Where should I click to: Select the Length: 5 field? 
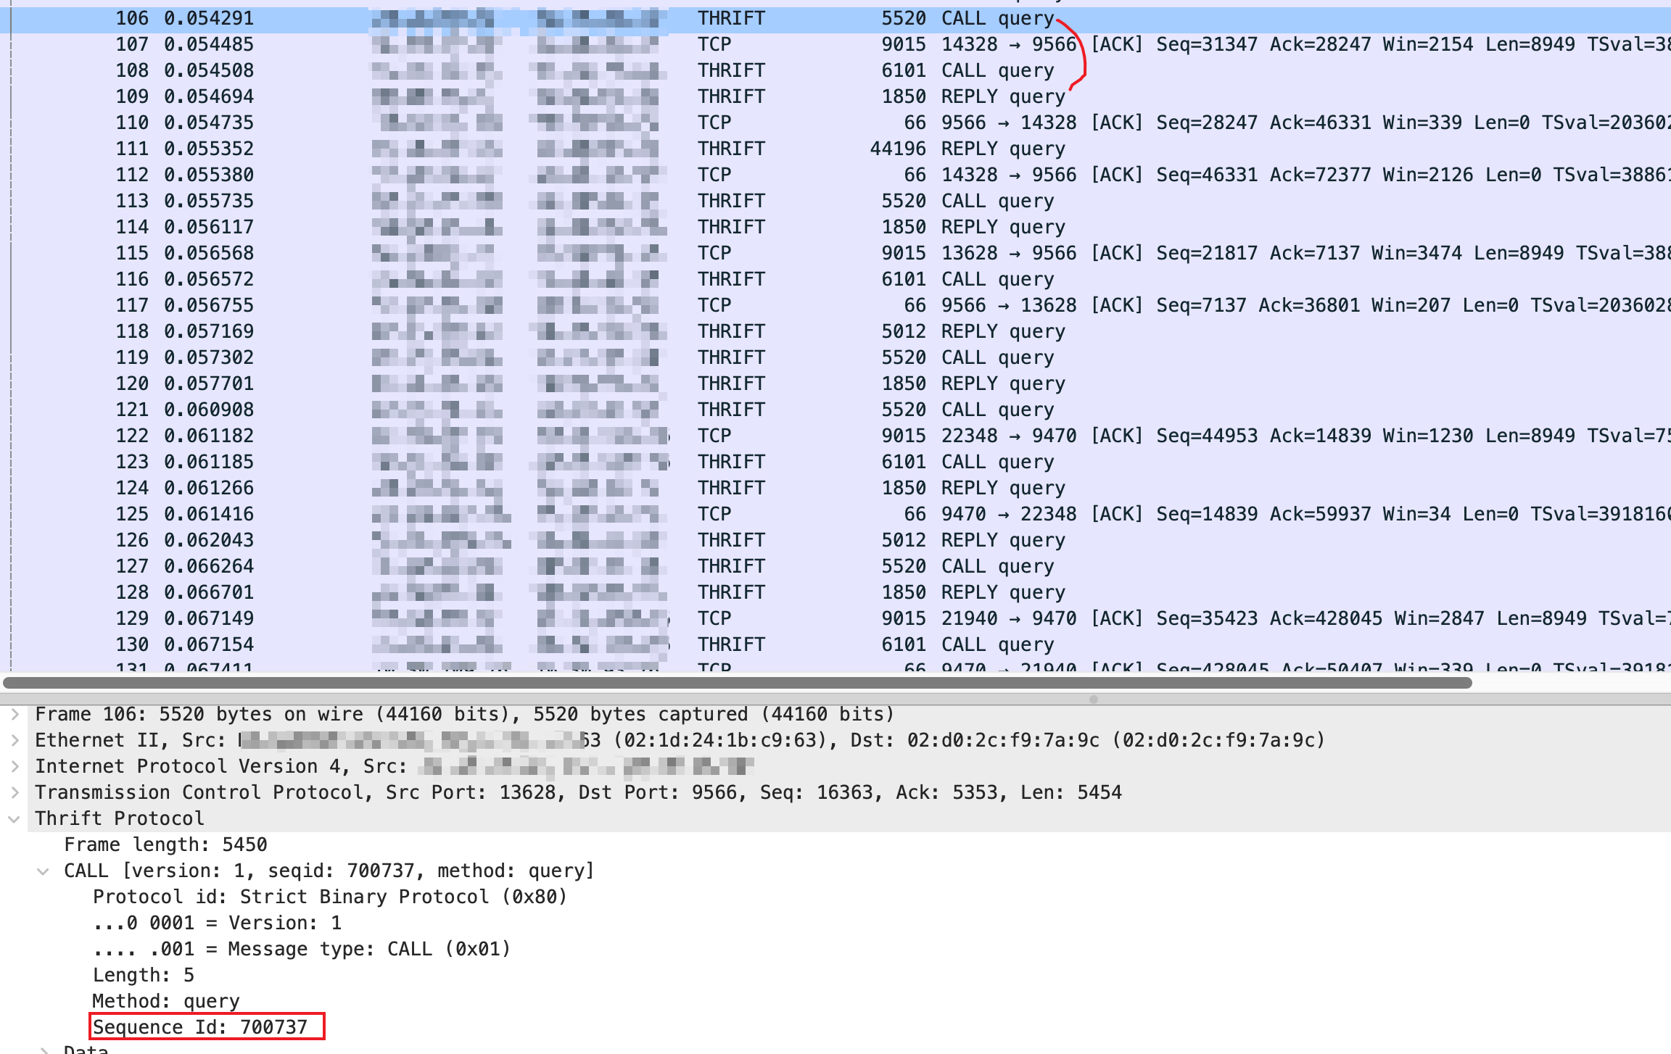144,975
